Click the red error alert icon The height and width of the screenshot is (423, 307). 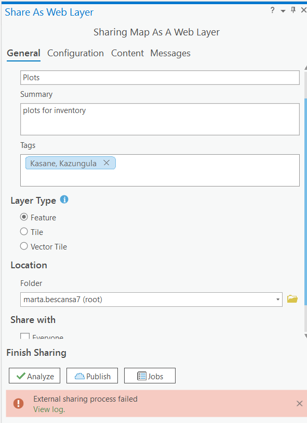[x=18, y=403]
